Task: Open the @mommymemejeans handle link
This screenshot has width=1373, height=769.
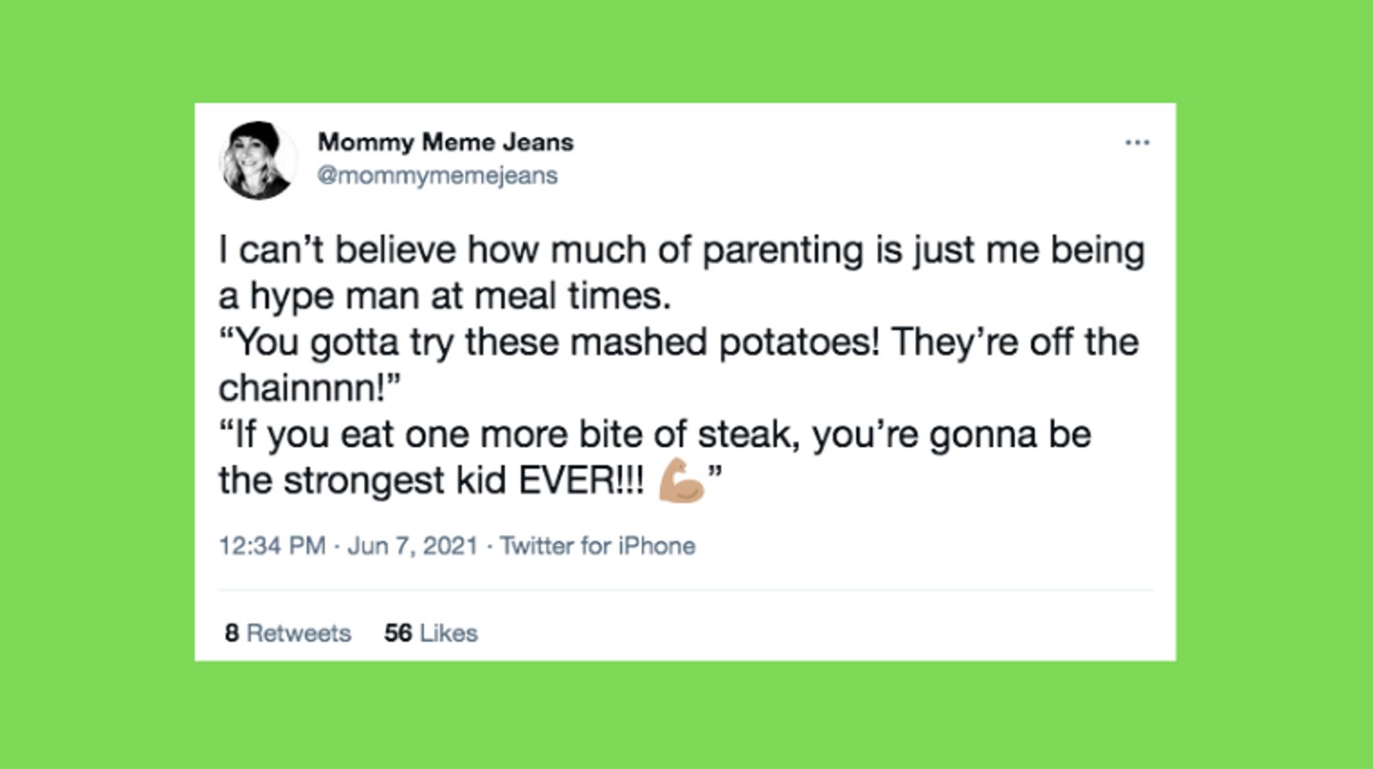Action: 437,175
